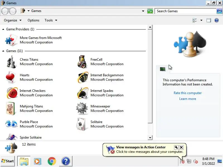The width and height of the screenshot is (223, 167).
Task: Open the Options menu item
Action: point(33,20)
